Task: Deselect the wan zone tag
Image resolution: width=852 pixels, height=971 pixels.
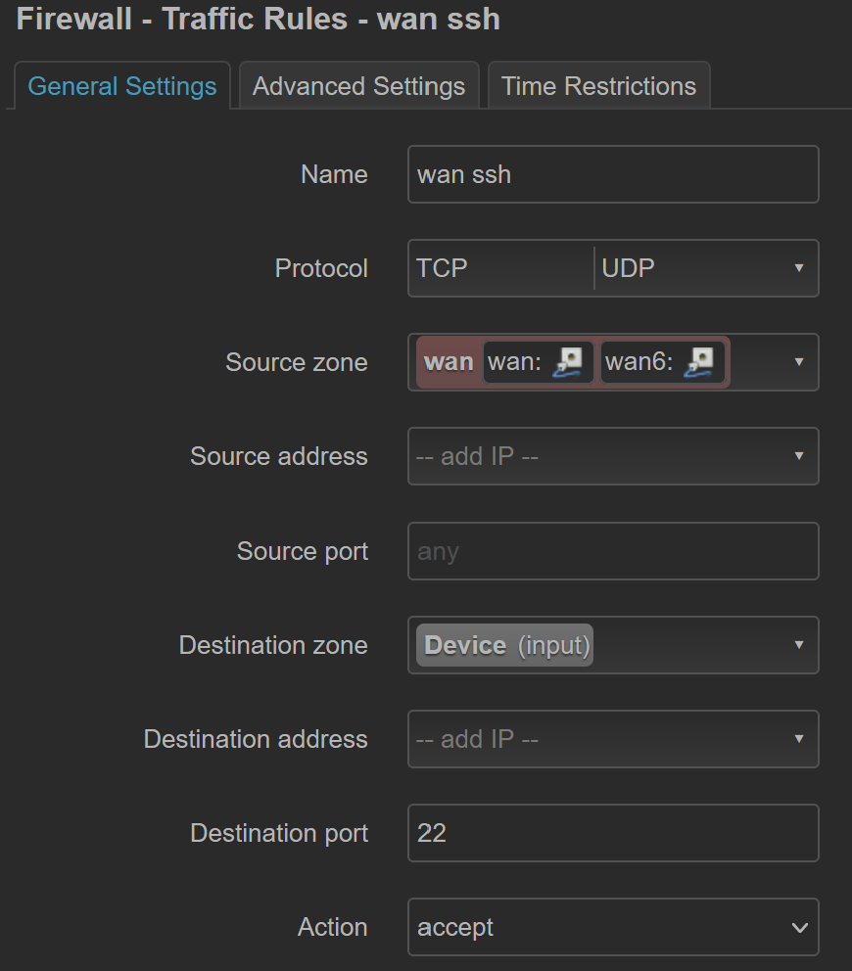Action: [x=448, y=362]
